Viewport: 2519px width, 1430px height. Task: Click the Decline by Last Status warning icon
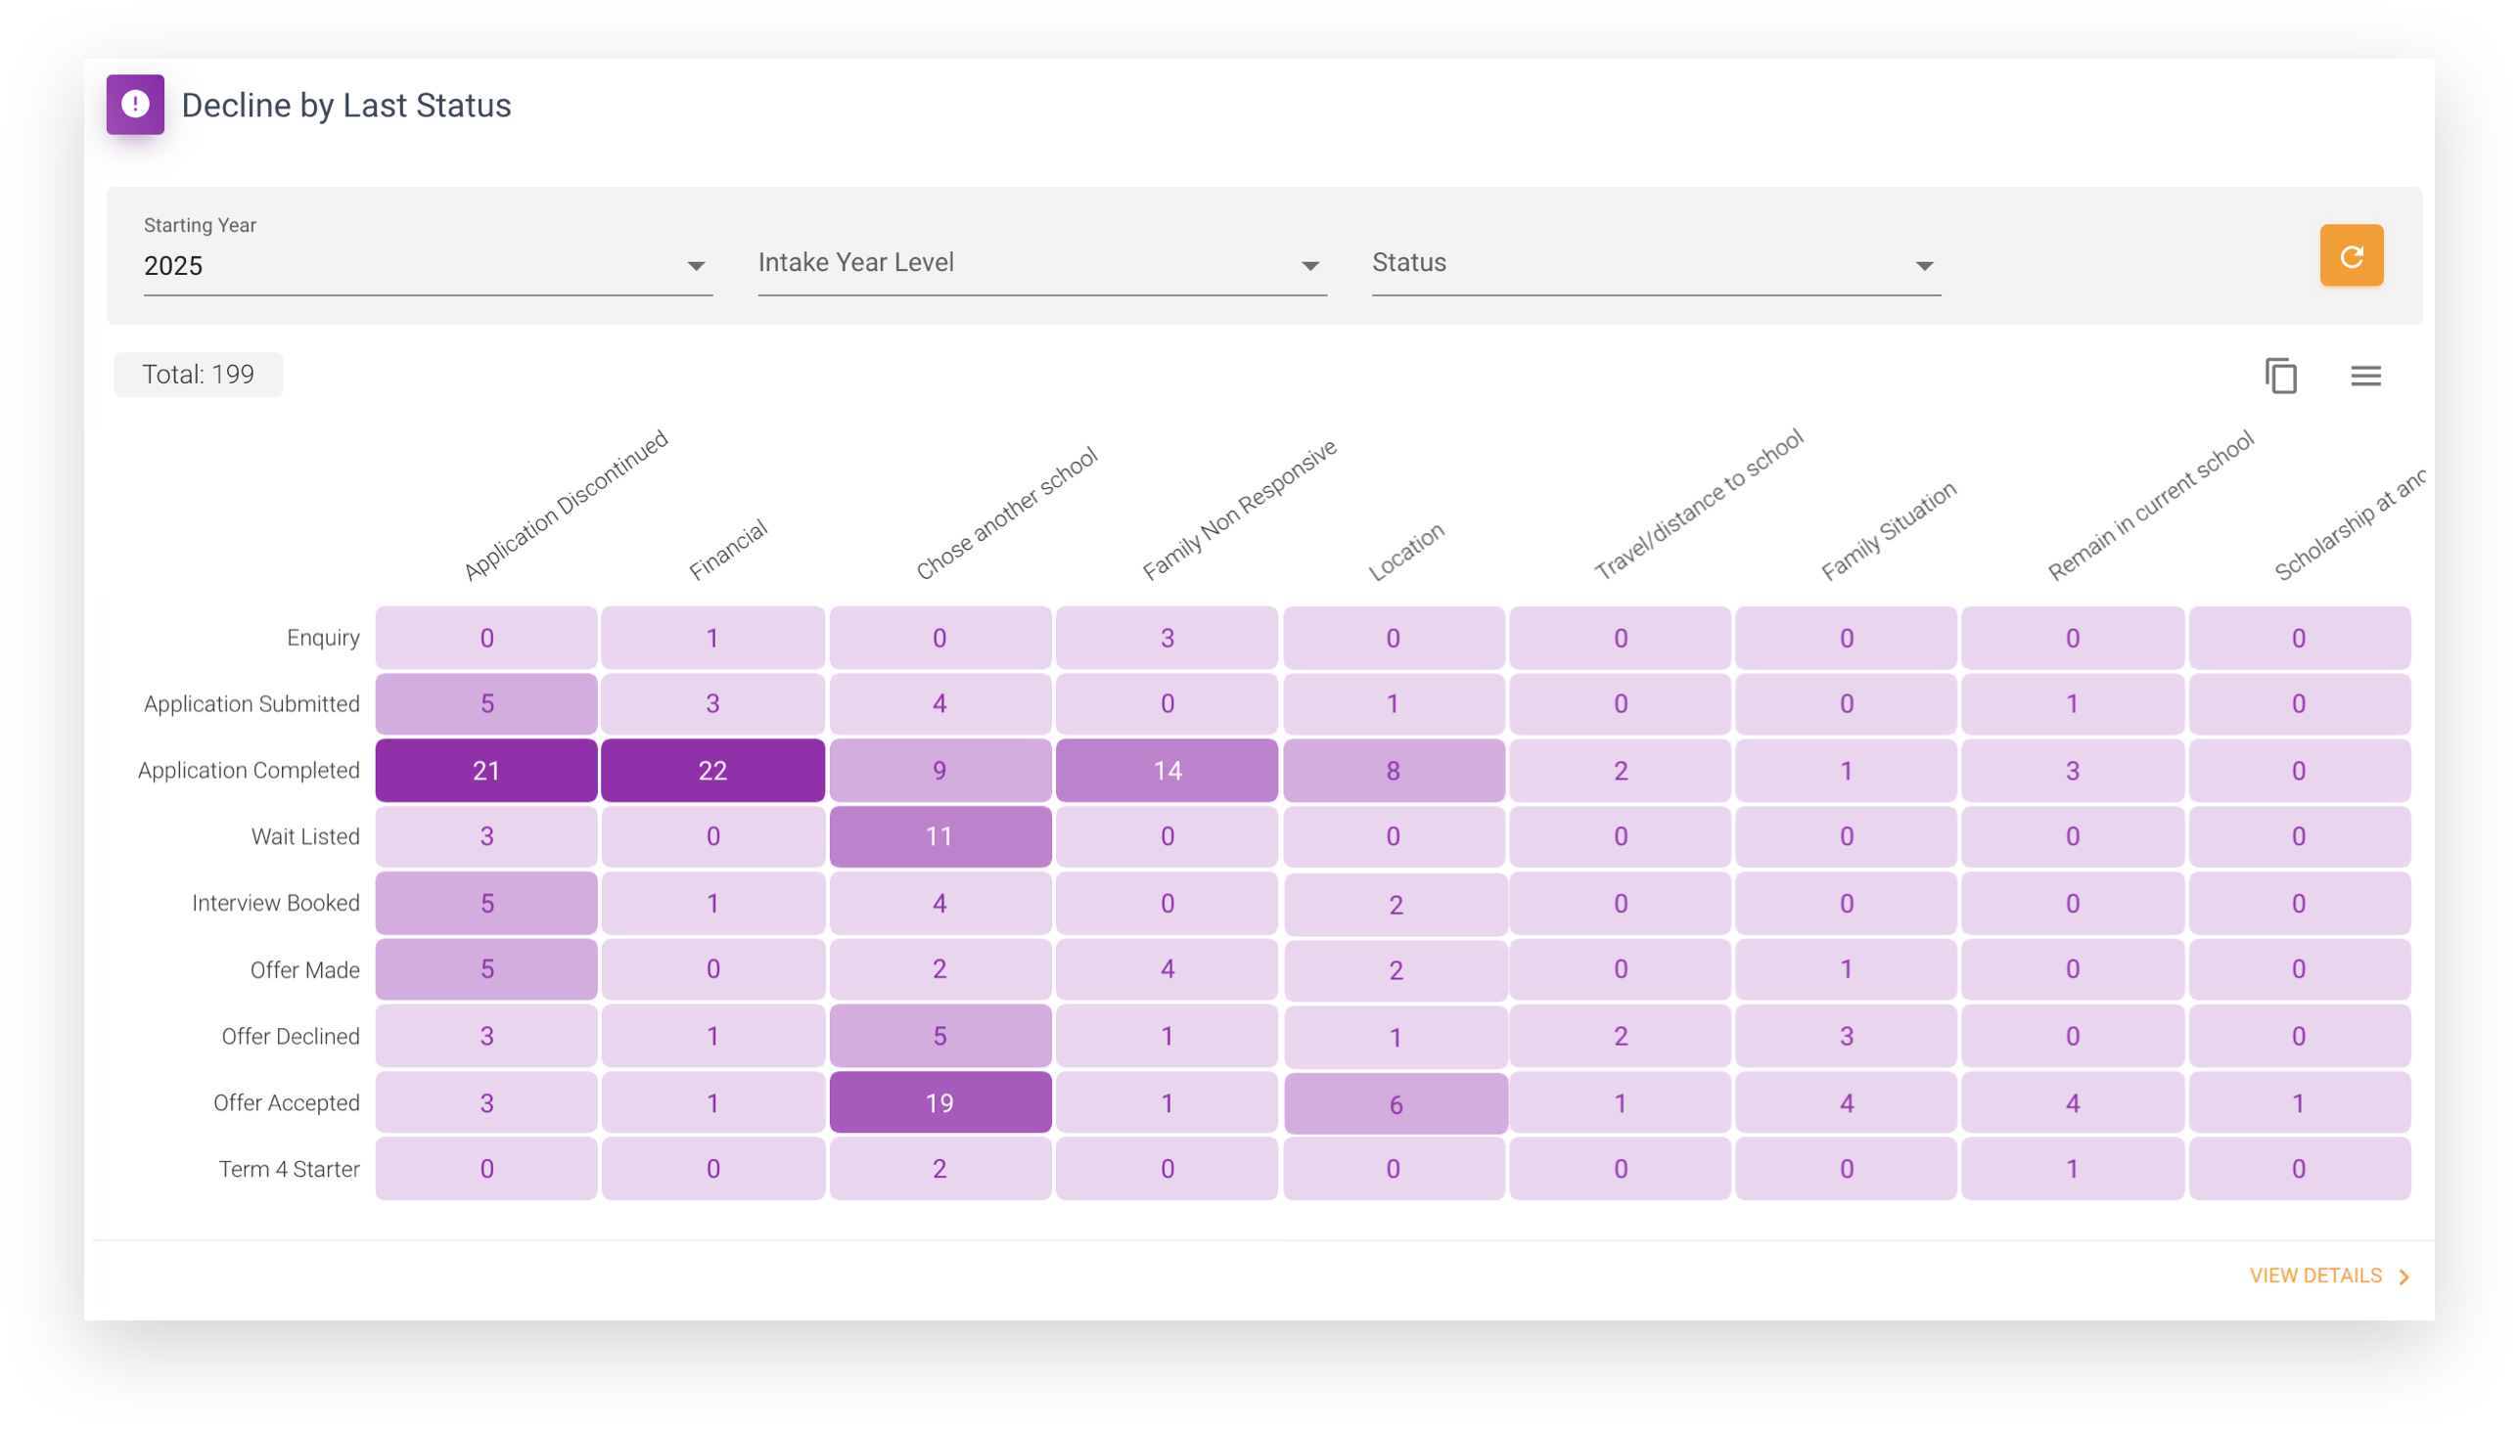(135, 104)
